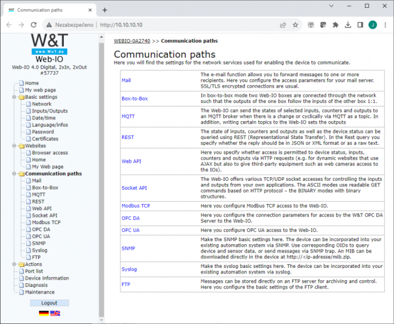394x324 pixels.
Task: Open Inputs/Outputs settings in tree
Action: 49,111
